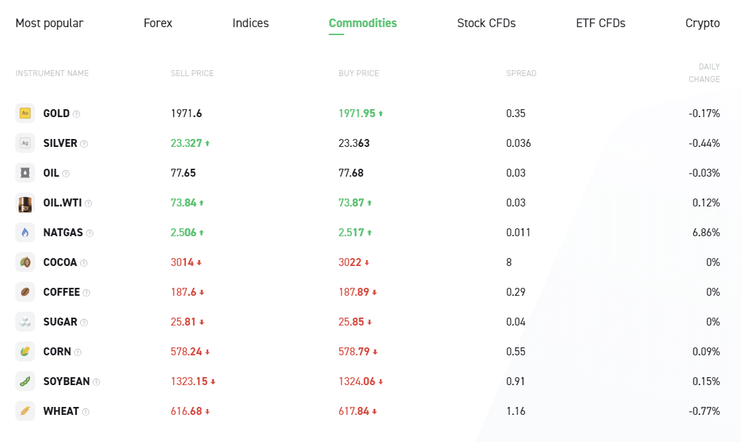This screenshot has height=442, width=741.
Task: Click the OIL.WTI instrument icon
Action: [x=25, y=202]
